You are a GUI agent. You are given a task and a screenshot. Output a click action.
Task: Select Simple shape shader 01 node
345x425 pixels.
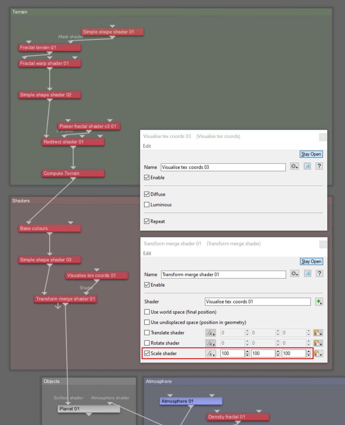pyautogui.click(x=113, y=32)
